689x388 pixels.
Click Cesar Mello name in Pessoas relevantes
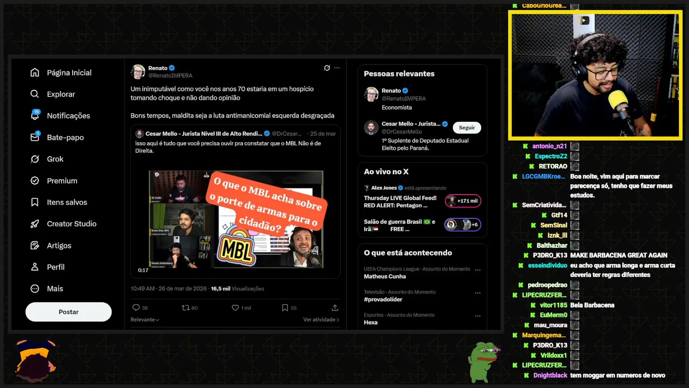click(x=411, y=124)
